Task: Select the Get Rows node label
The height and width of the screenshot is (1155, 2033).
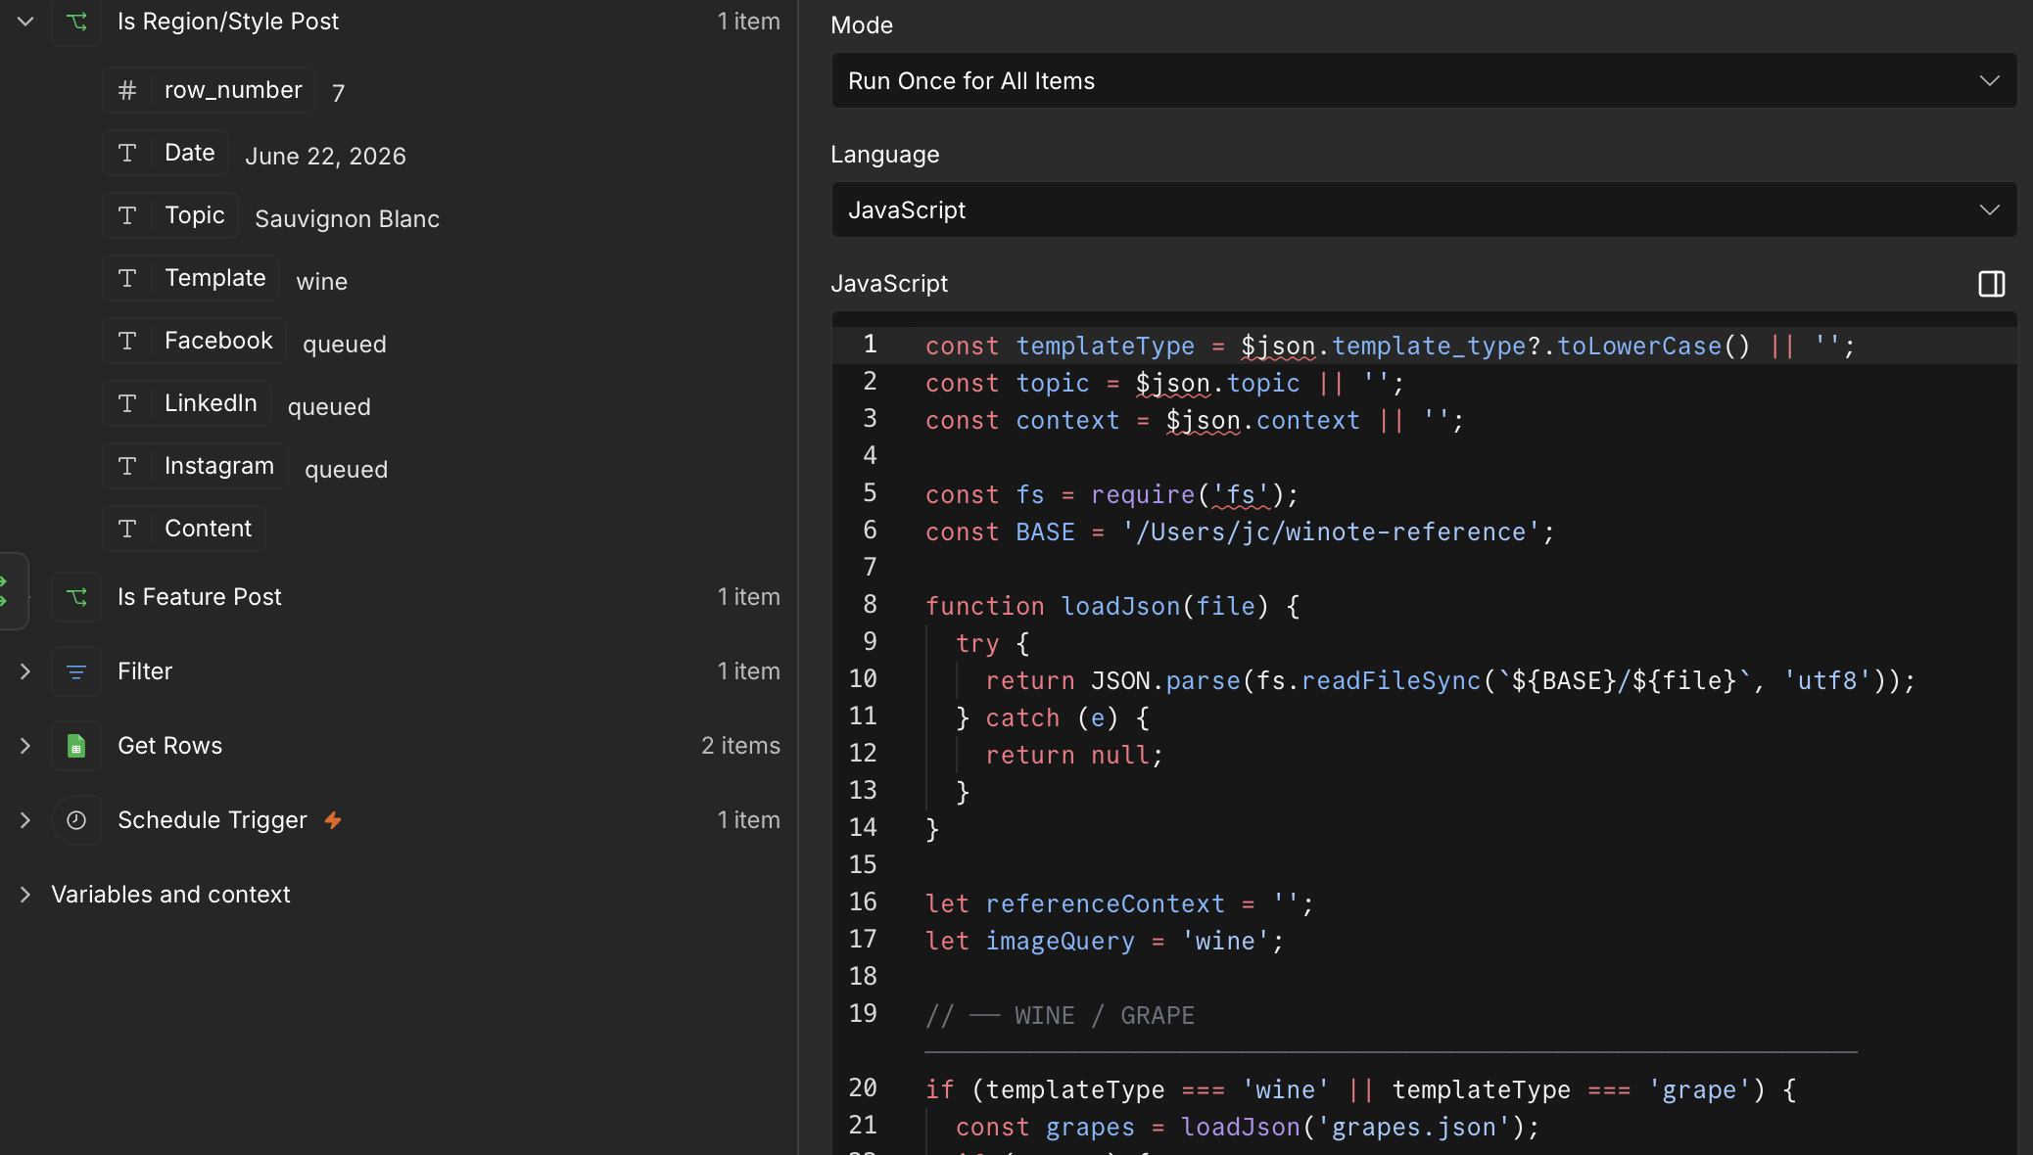Action: point(170,746)
